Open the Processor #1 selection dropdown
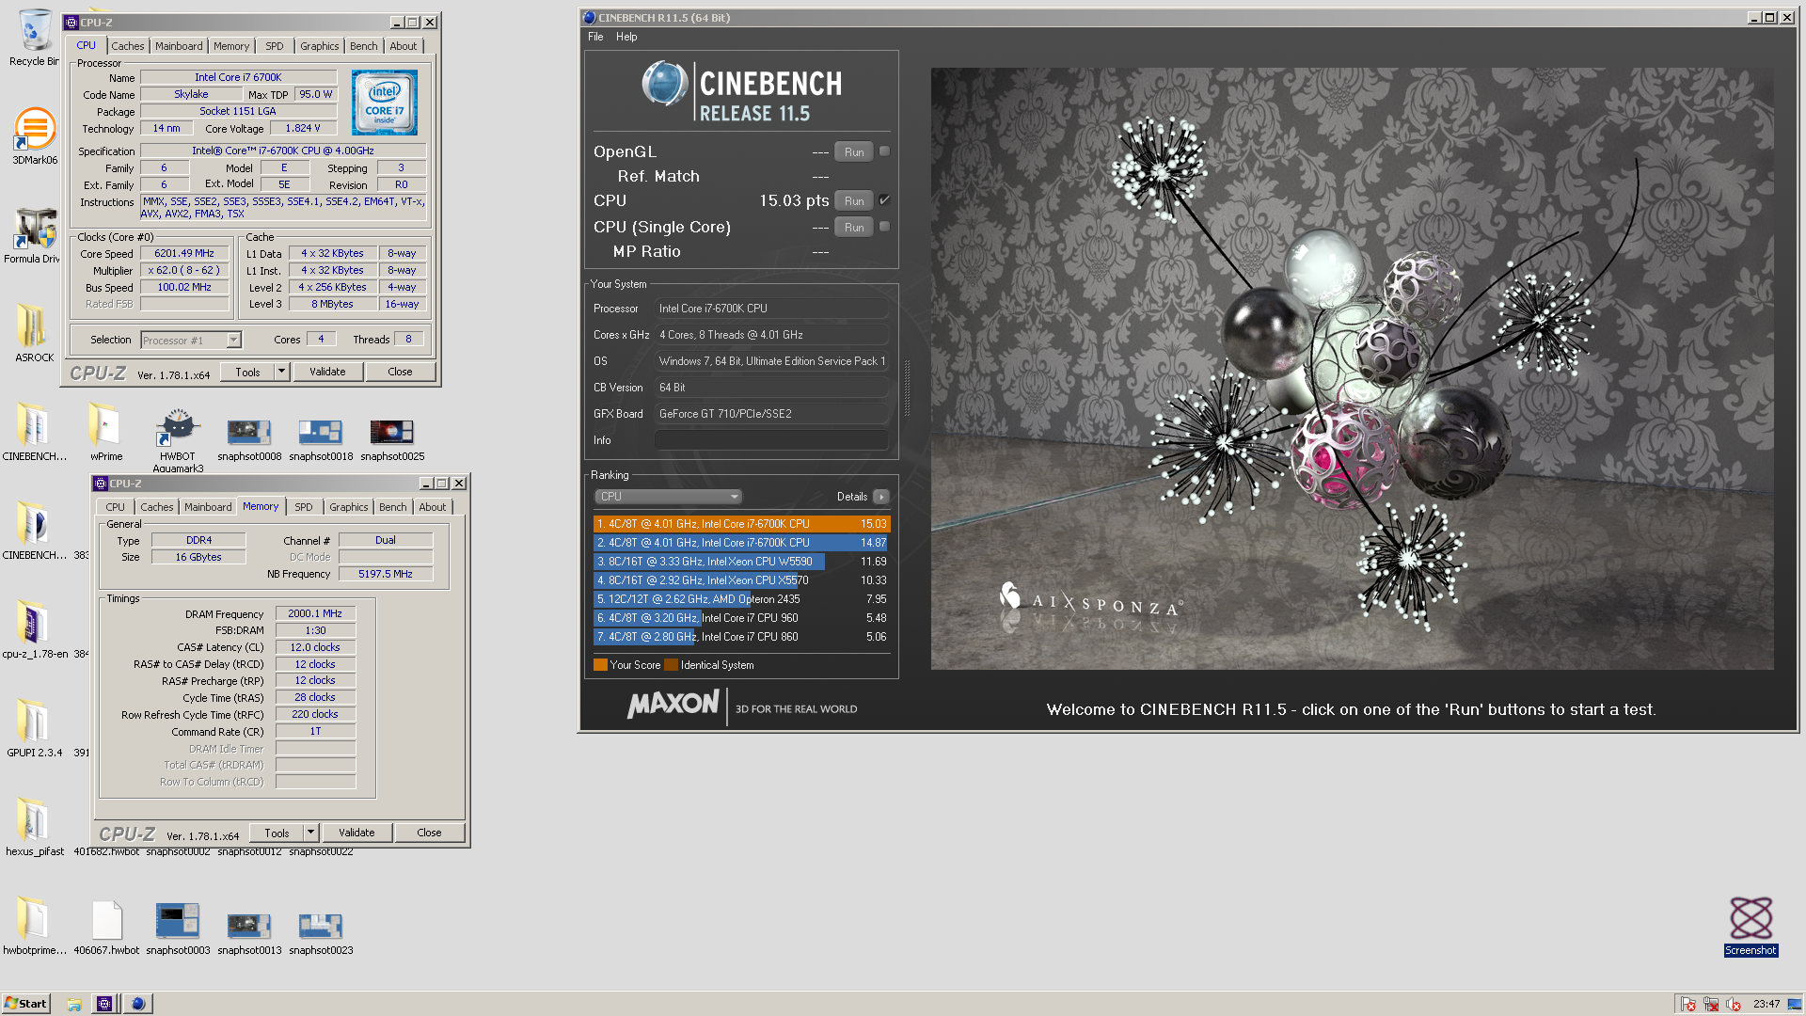The height and width of the screenshot is (1016, 1806). [191, 341]
